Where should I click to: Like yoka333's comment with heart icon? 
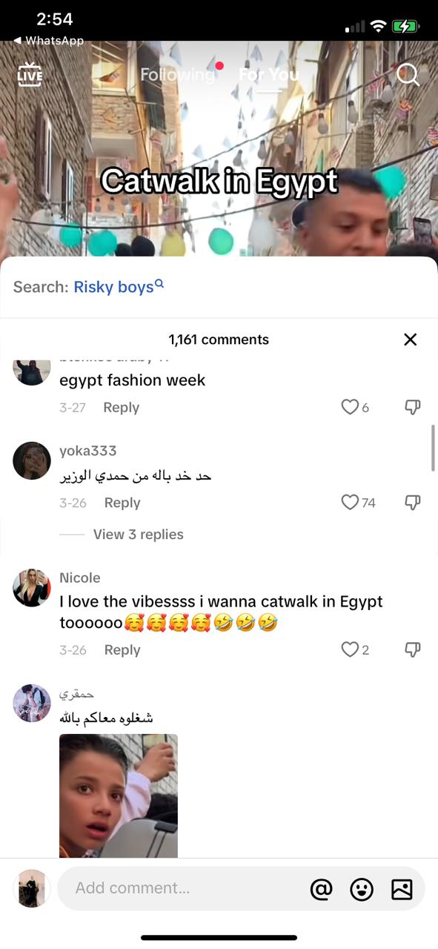coord(350,503)
